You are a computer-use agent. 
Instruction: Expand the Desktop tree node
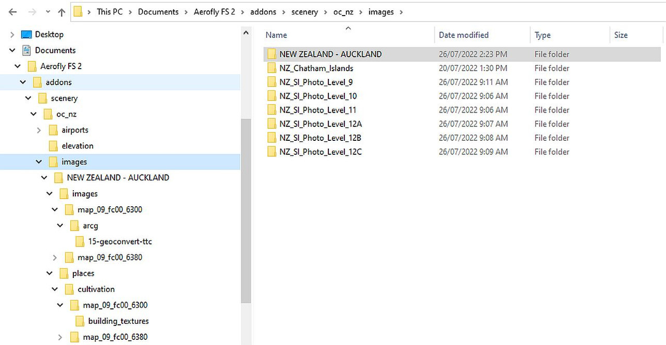point(12,35)
